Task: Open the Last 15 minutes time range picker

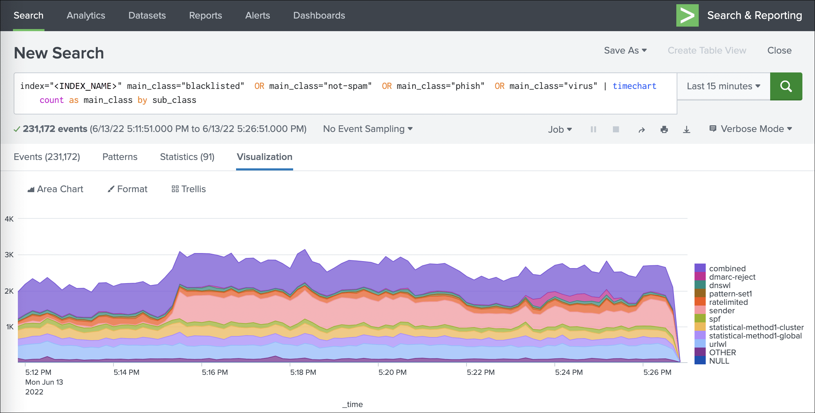Action: click(x=723, y=86)
